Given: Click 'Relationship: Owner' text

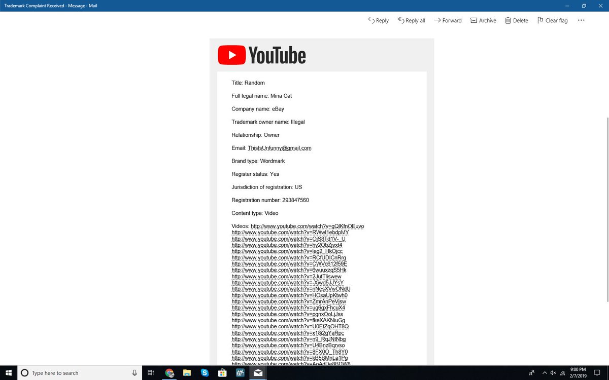Looking at the screenshot, I should [x=256, y=135].
